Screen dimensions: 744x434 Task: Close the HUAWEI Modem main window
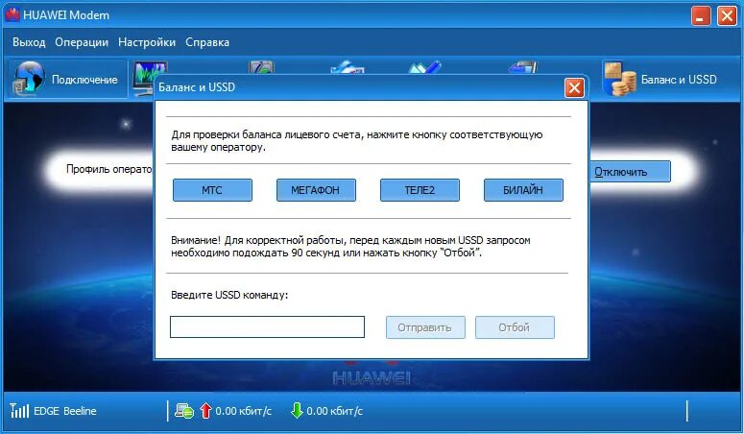[x=727, y=15]
